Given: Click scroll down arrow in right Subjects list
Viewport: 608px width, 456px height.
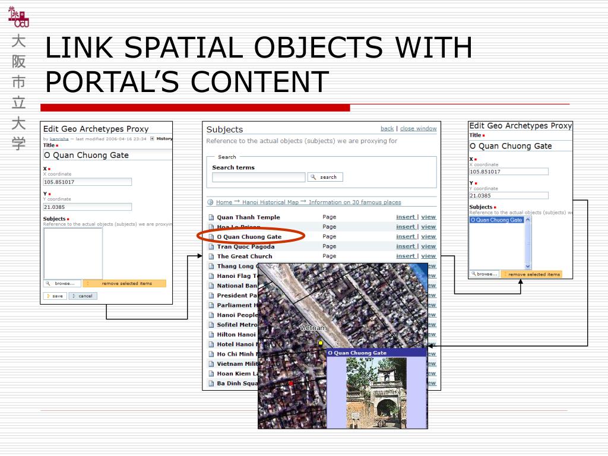Looking at the screenshot, I should click(x=528, y=266).
